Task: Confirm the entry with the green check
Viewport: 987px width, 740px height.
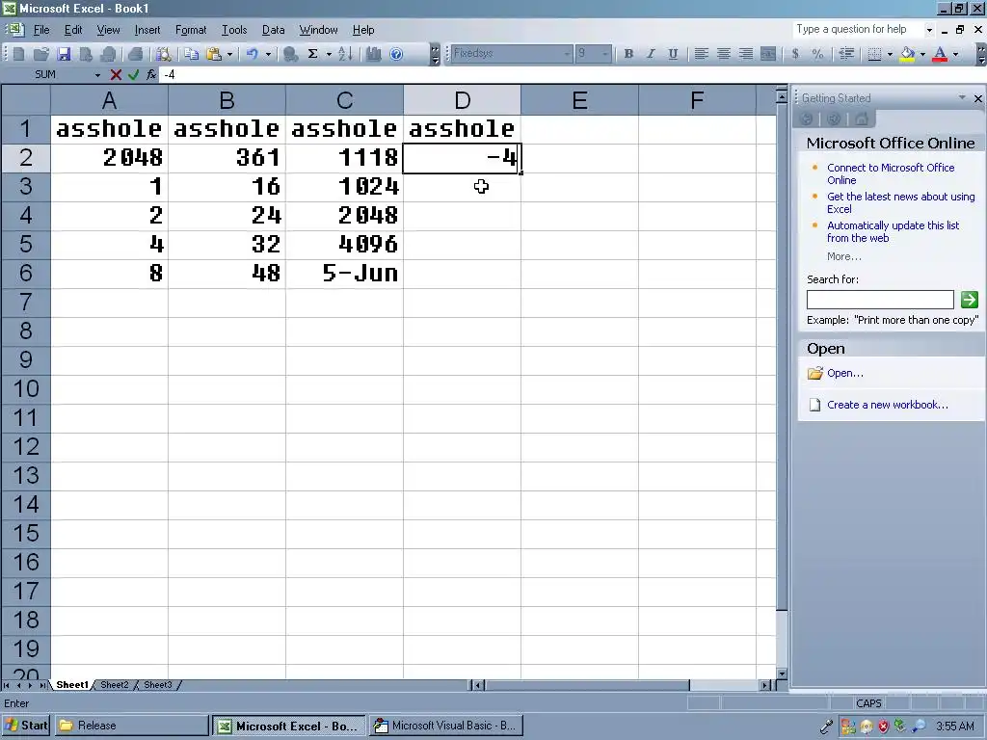Action: 133,75
